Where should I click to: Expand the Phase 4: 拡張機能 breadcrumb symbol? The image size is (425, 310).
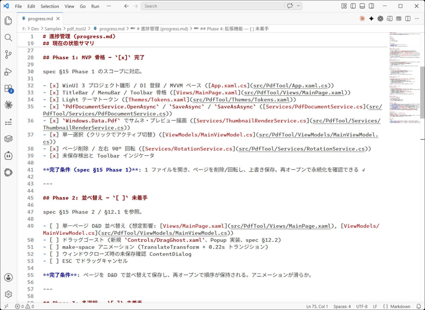tap(231, 29)
